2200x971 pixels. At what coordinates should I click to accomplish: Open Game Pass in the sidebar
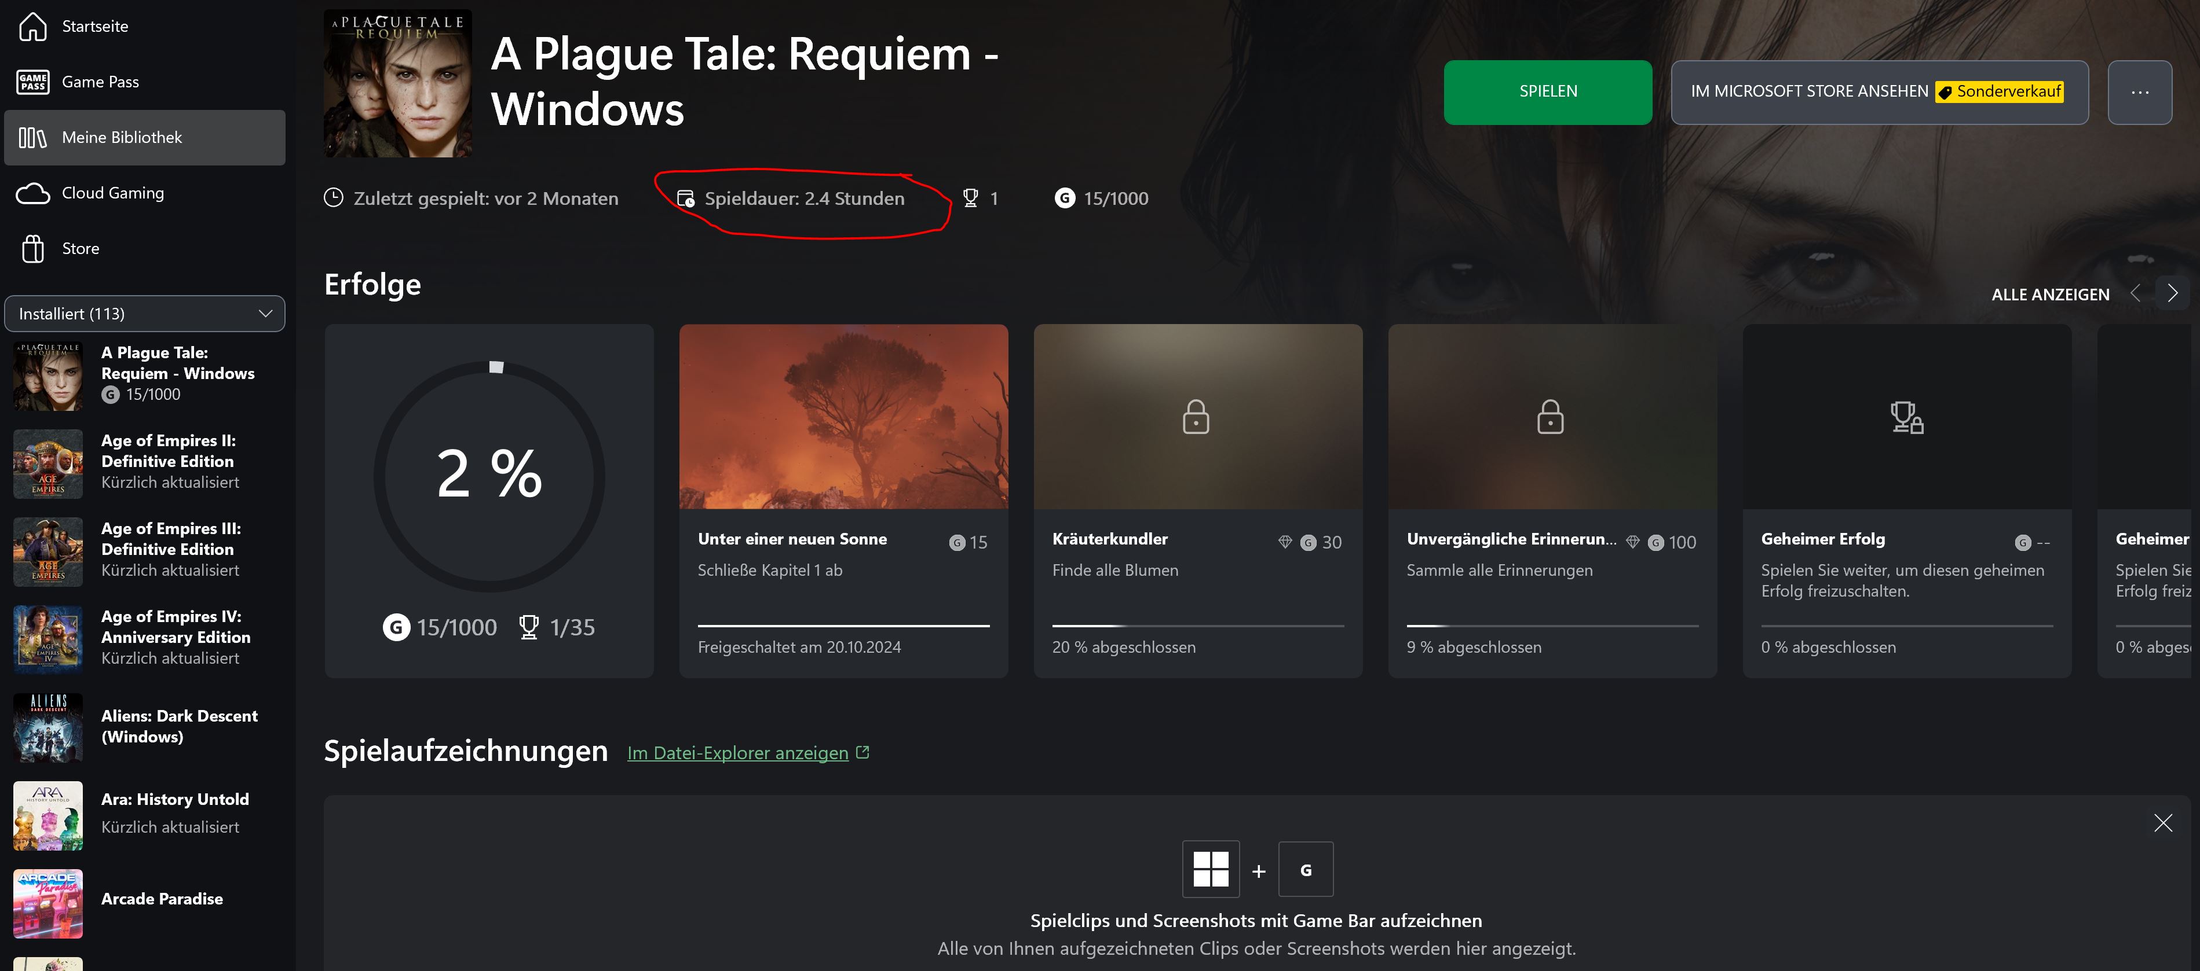pyautogui.click(x=144, y=82)
